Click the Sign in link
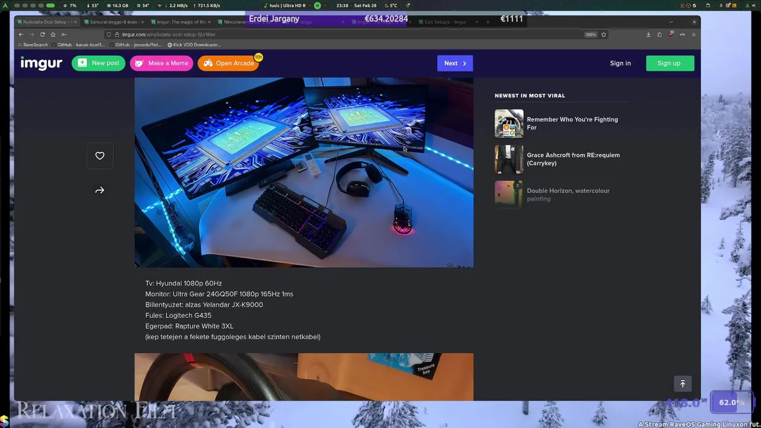Image resolution: width=761 pixels, height=428 pixels. 620,63
